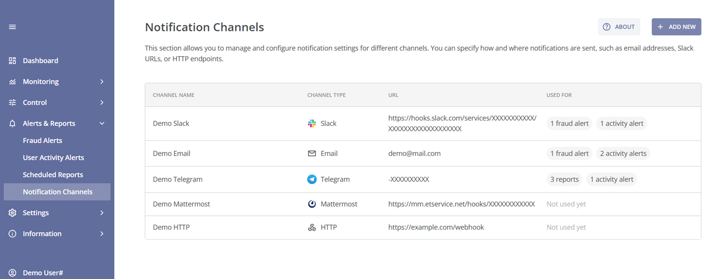The height and width of the screenshot is (279, 724).
Task: Click the Alerts & Reports bell icon
Action: 12,123
